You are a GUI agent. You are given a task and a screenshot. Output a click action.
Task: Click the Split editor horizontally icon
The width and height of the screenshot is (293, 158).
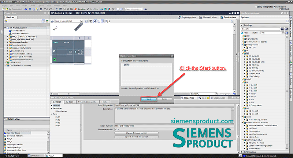pos(118,9)
